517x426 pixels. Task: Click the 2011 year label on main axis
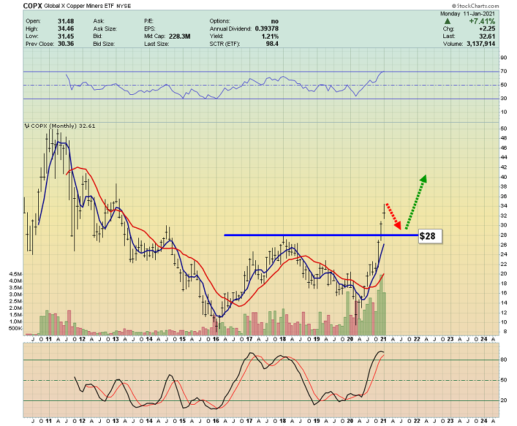(48, 338)
